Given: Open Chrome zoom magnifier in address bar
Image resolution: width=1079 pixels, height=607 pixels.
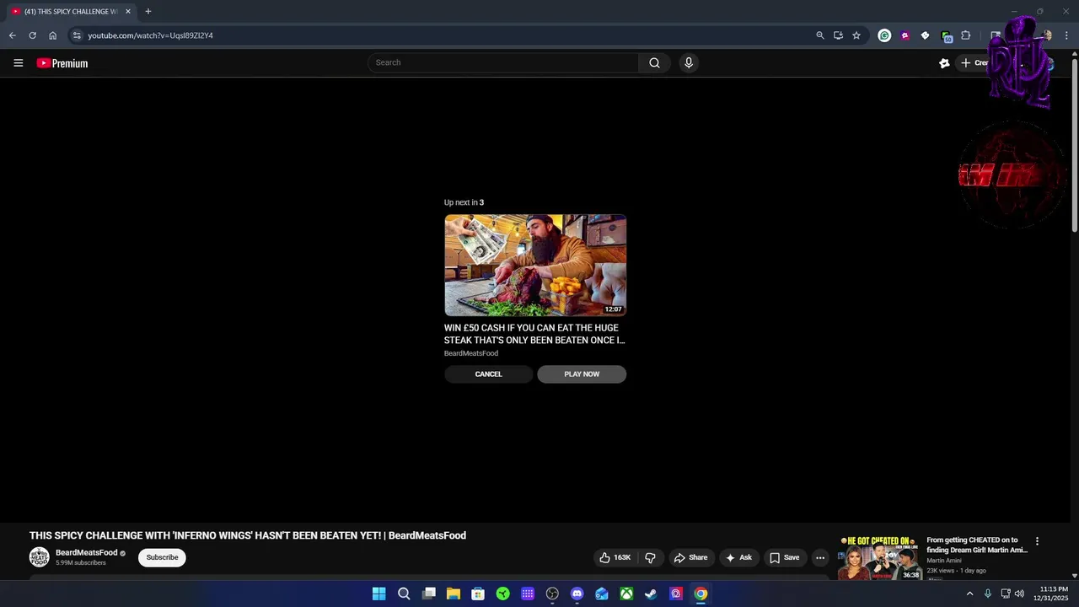Looking at the screenshot, I should pos(820,35).
